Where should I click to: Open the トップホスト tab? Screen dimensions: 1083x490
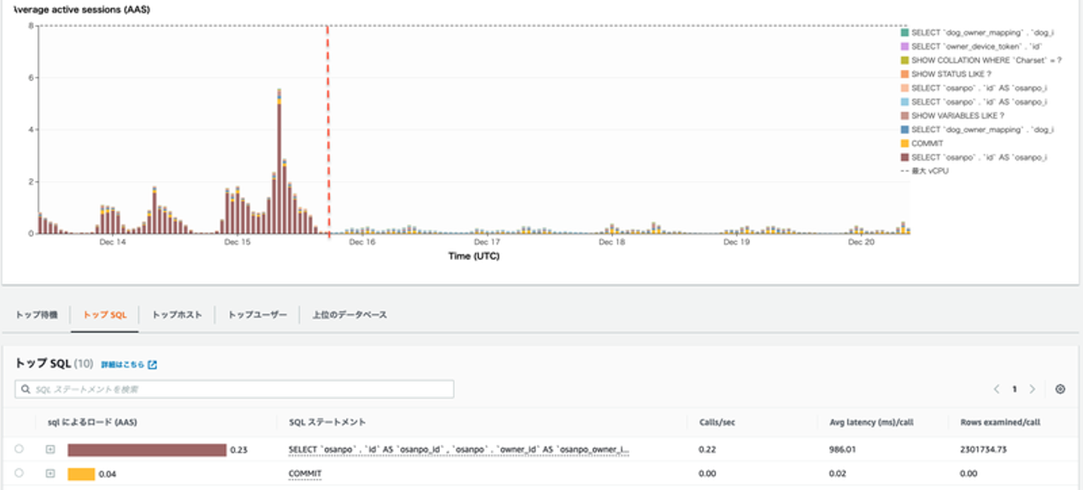click(177, 315)
